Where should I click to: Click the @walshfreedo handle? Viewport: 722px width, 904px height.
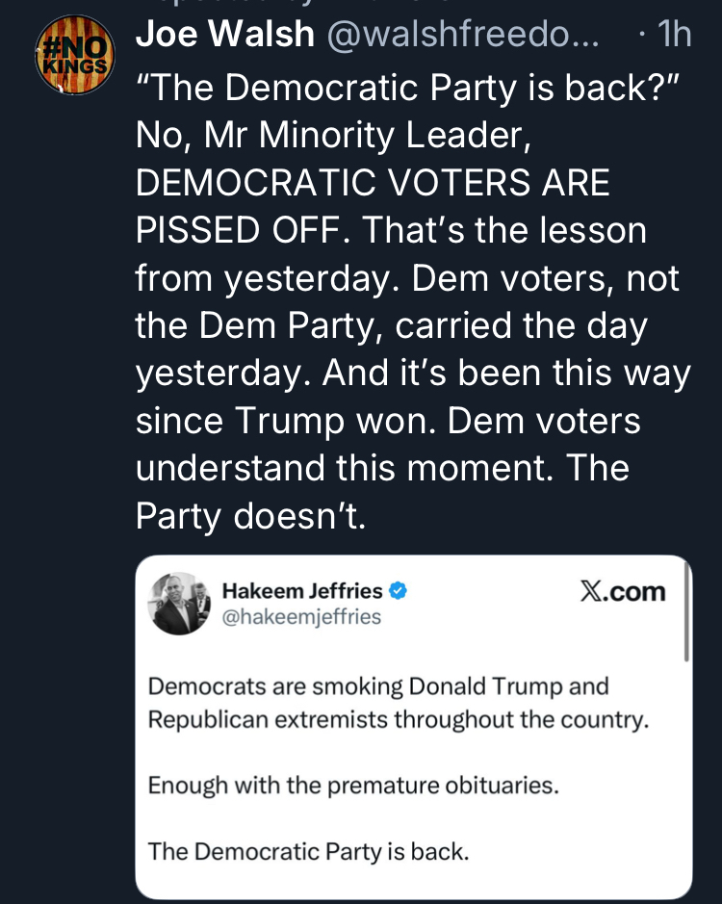click(463, 35)
